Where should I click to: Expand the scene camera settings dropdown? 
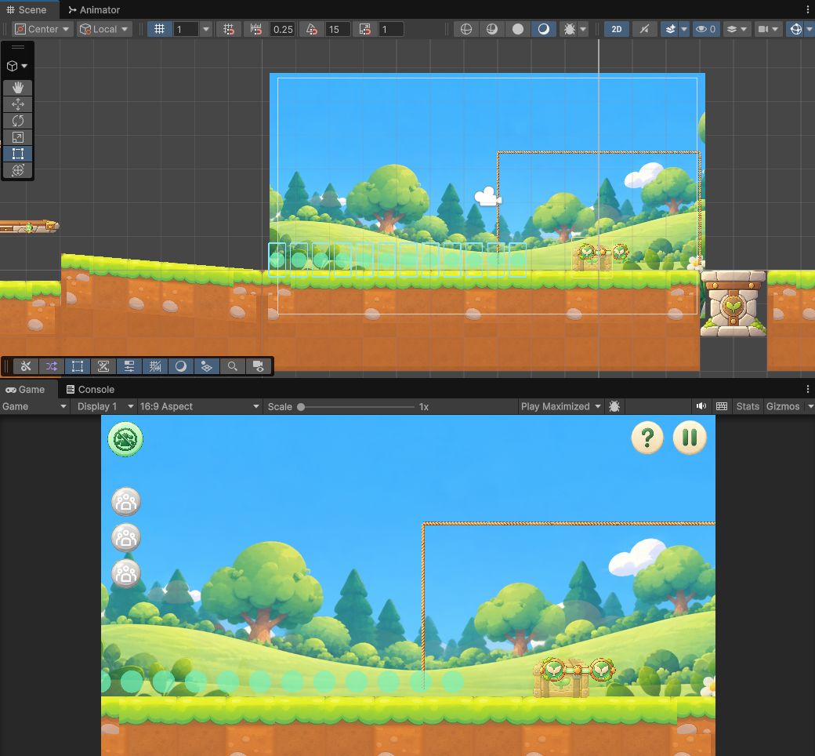tap(768, 29)
